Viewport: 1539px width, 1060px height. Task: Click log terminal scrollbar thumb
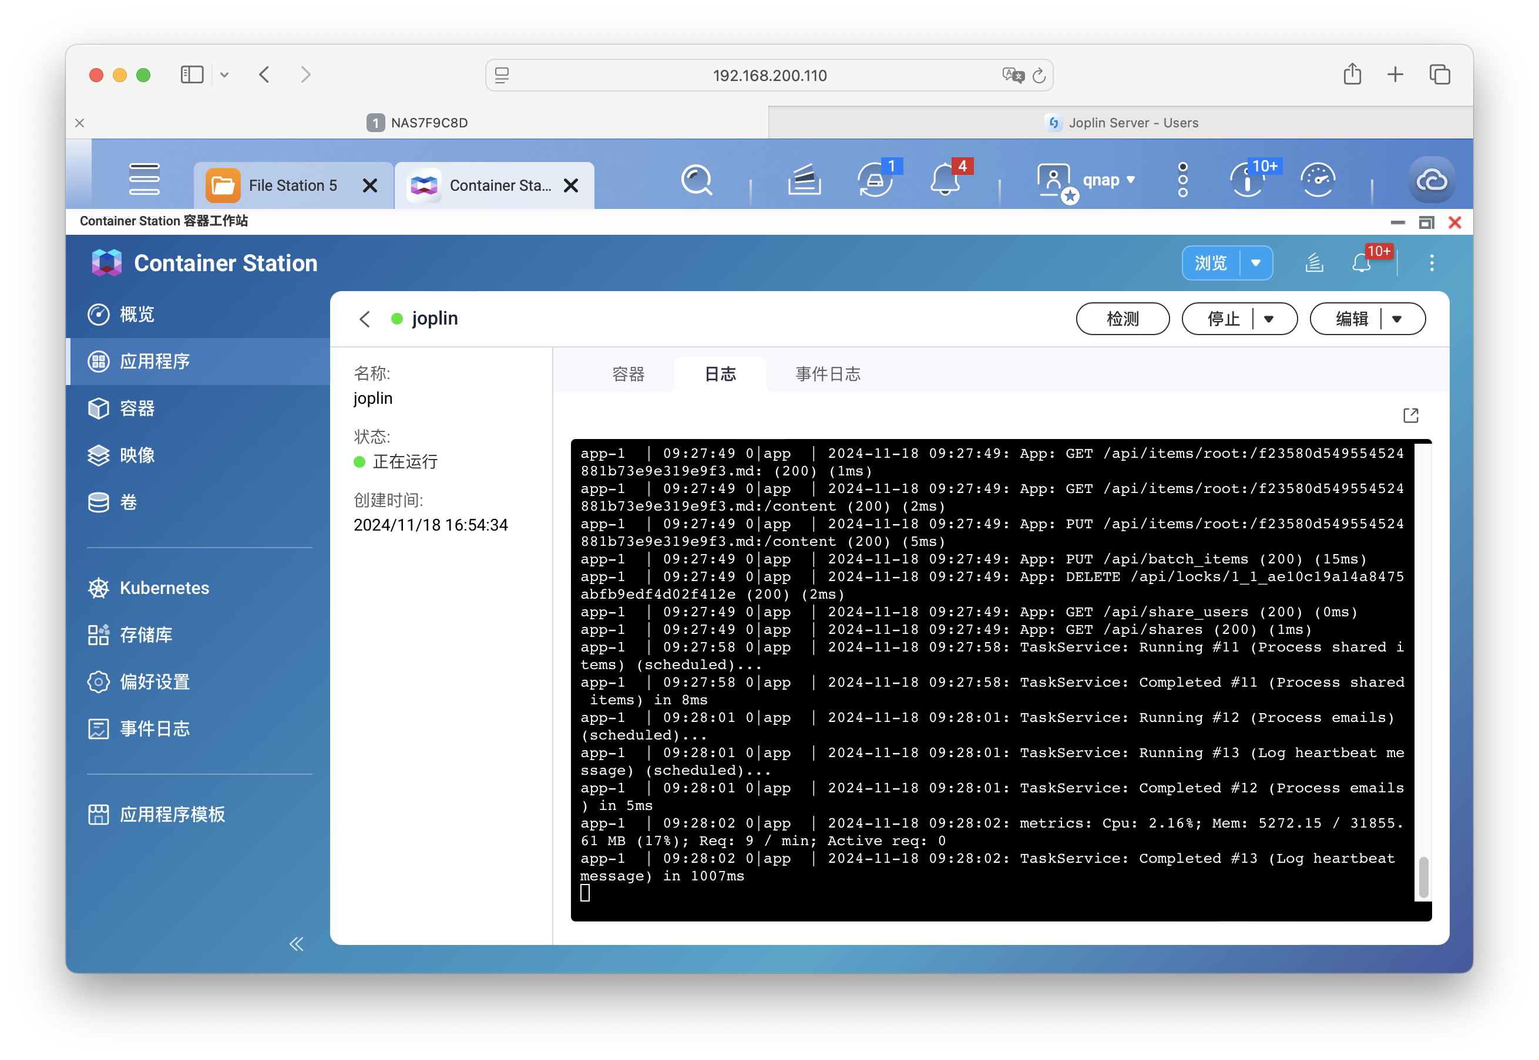click(1423, 877)
